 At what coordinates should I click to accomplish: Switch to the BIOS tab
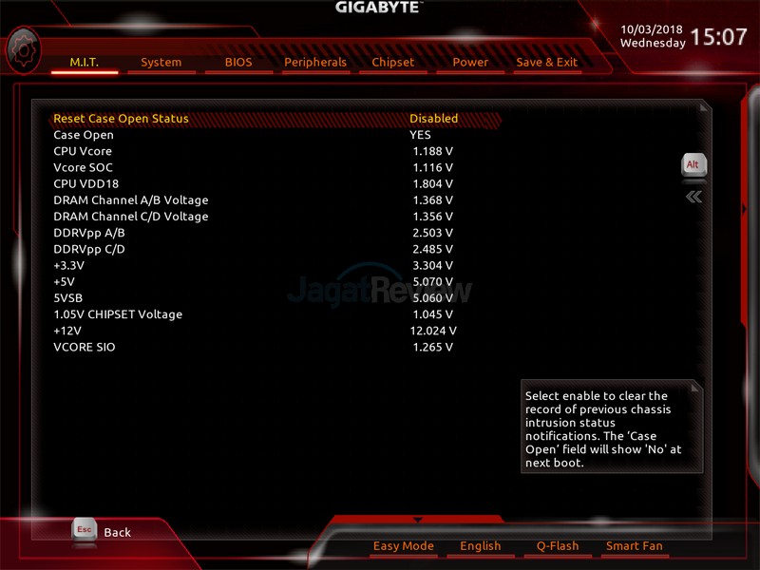click(238, 63)
